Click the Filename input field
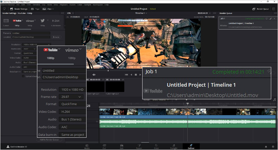Image resolution: width=278 pixels, height=150 pixels. point(31,33)
